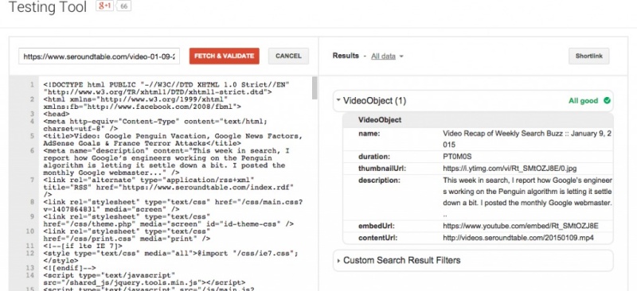Open the All data dropdown
Screen dimensions: 637x291
pos(387,56)
